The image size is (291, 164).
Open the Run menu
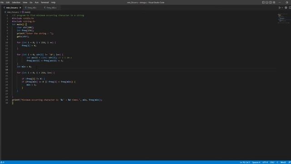(37, 2)
